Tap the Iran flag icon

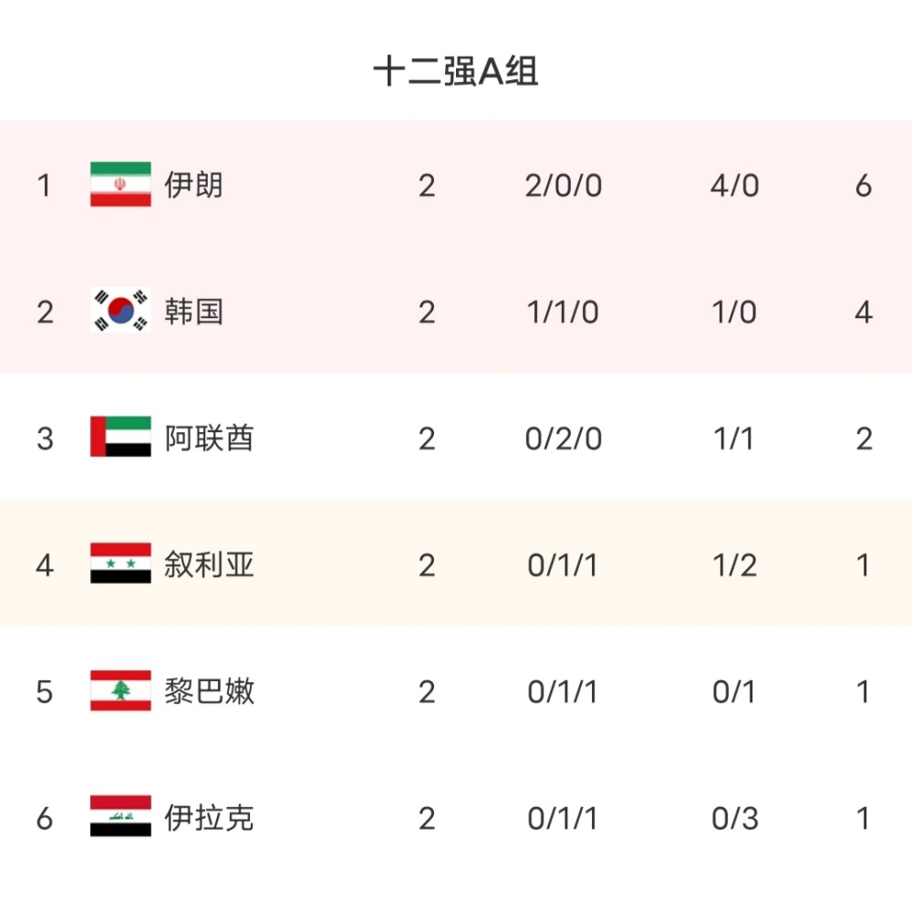[120, 184]
